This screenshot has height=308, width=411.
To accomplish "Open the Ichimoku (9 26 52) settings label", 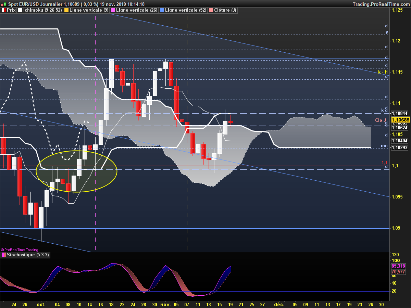I will coord(42,10).
